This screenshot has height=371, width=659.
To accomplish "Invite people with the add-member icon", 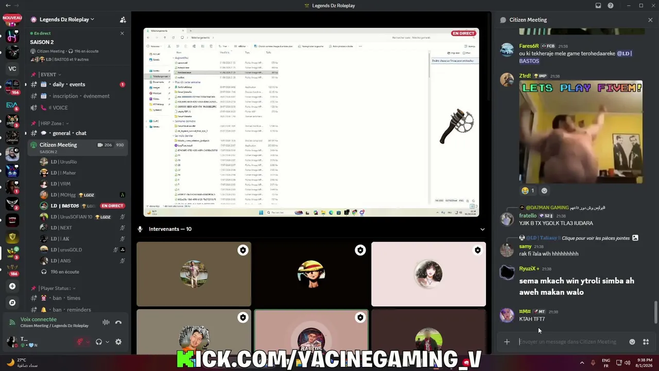I will 123,20.
